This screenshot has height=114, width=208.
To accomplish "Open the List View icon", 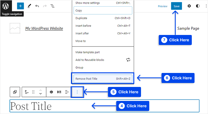I will pyautogui.click(x=53, y=6).
